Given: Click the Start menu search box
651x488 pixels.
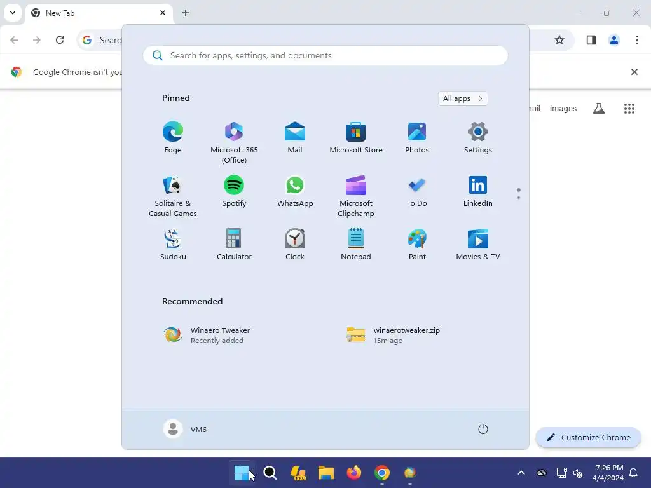Looking at the screenshot, I should 325,55.
